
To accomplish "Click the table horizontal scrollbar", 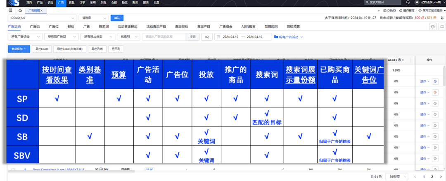I will [x=71, y=171].
